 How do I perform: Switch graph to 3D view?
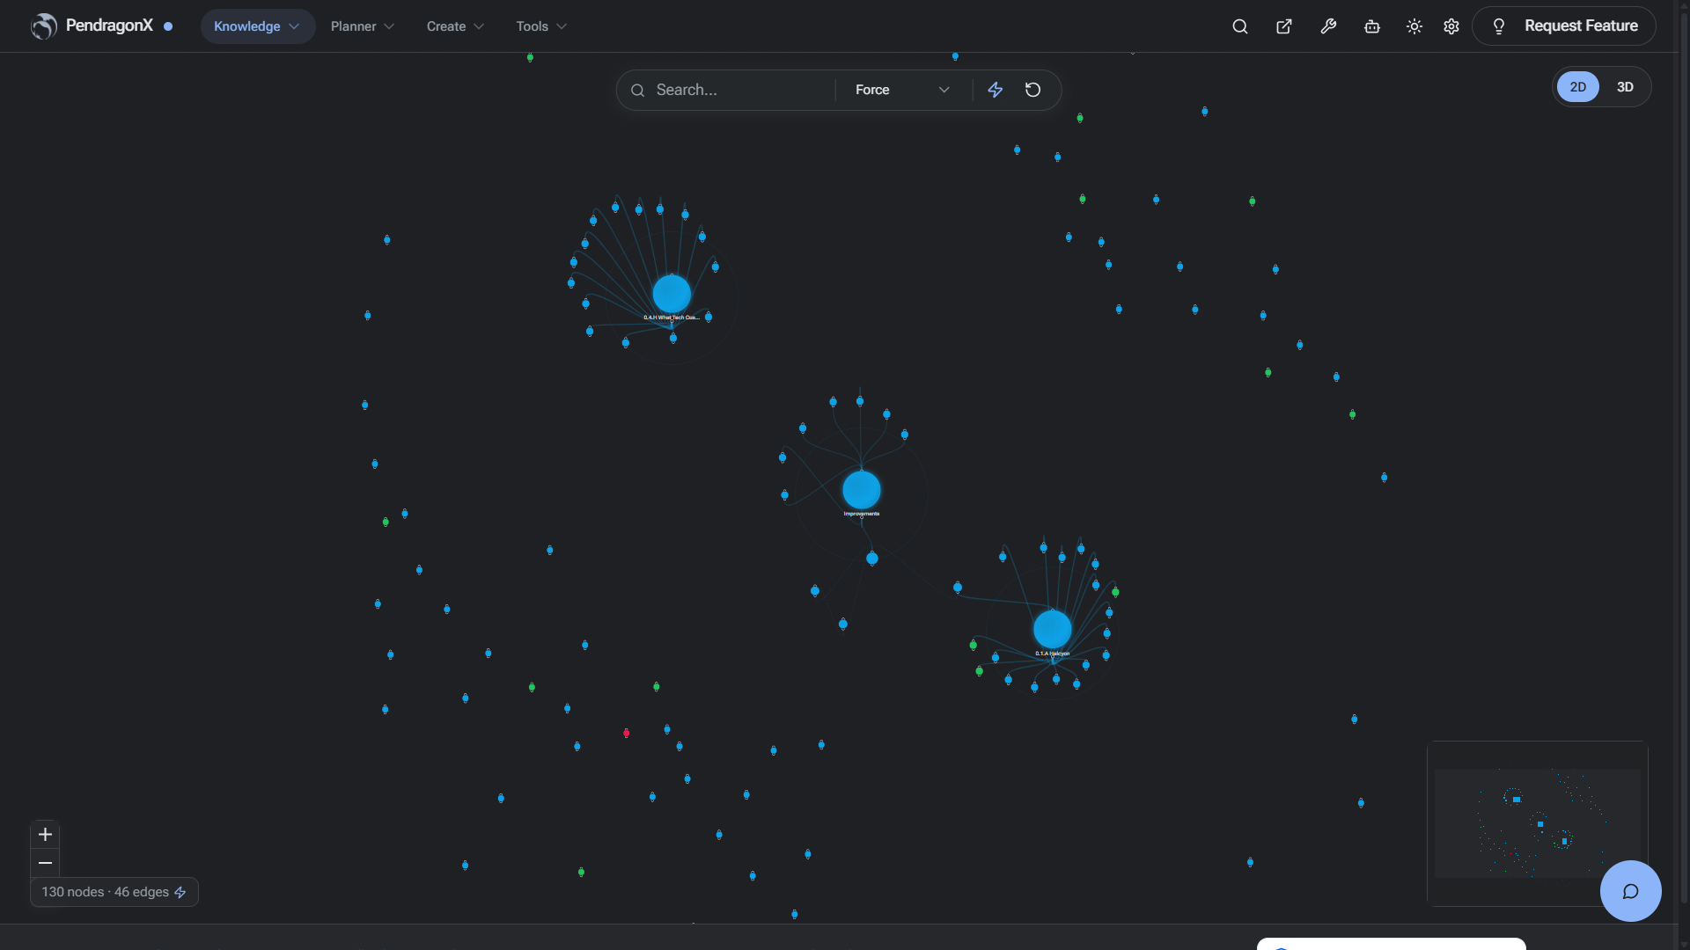1625,87
